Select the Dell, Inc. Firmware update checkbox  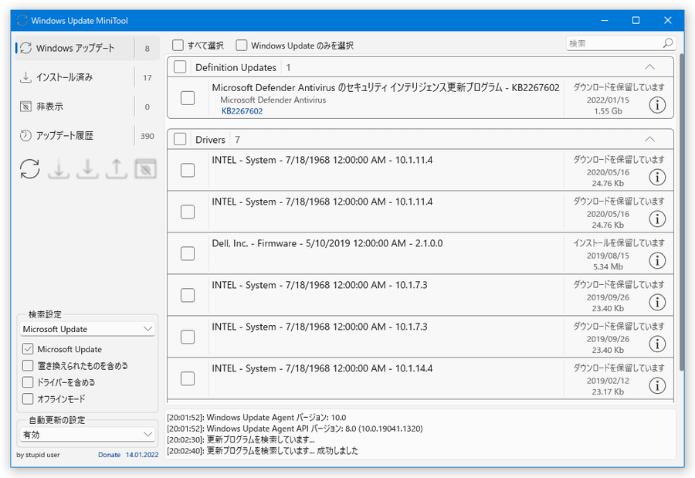[x=188, y=253]
